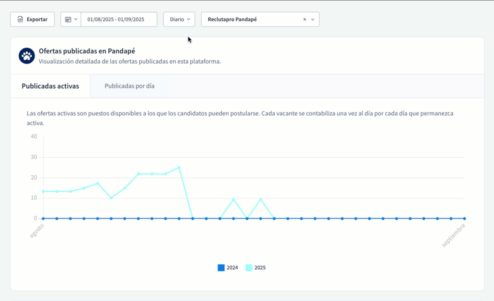The image size is (494, 301).
Task: Toggle the 2025 series via its legend entry
Action: click(x=256, y=268)
